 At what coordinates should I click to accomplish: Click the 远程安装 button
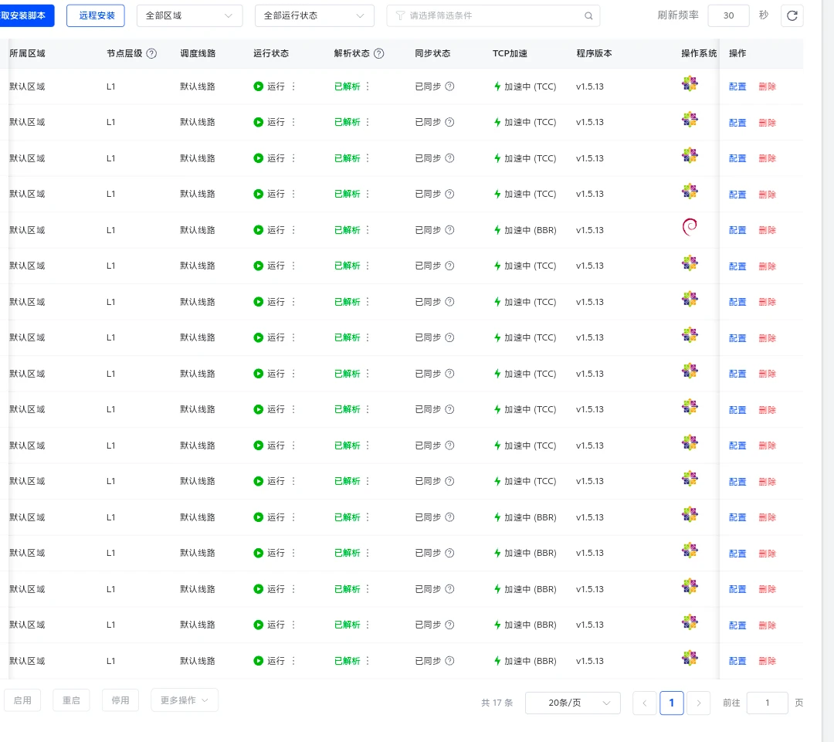pyautogui.click(x=96, y=15)
